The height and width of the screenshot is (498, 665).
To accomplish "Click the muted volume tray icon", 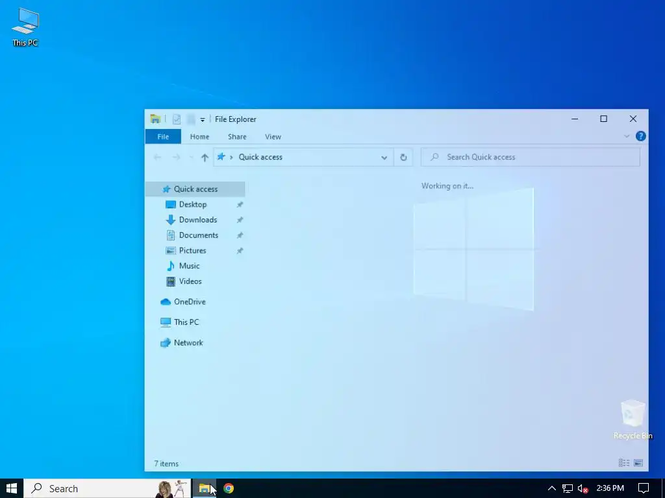I will [x=583, y=489].
